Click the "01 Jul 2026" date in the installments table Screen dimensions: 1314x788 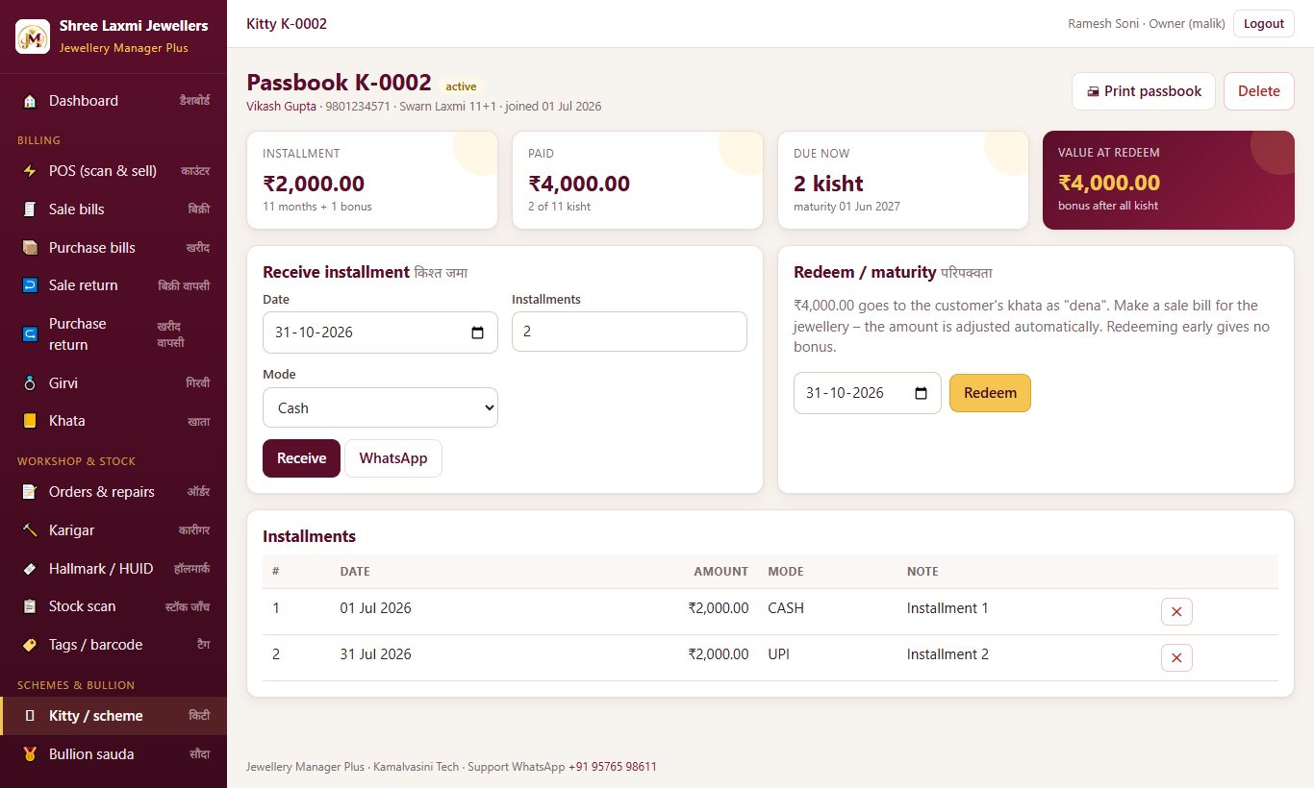coord(375,608)
